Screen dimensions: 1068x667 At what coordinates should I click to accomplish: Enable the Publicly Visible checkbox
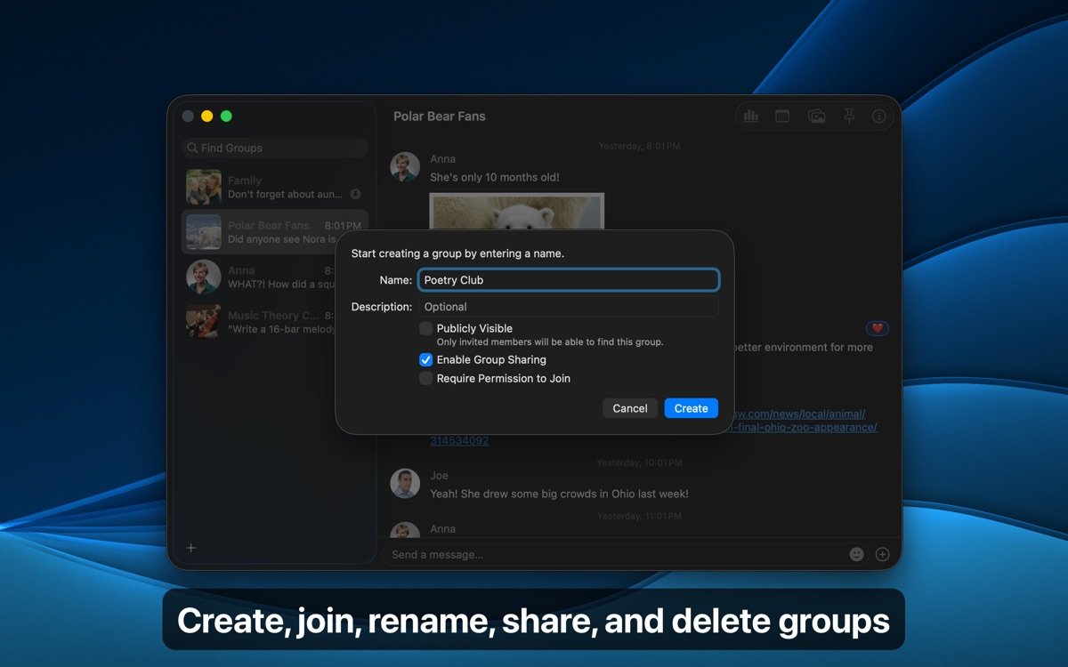(x=426, y=328)
